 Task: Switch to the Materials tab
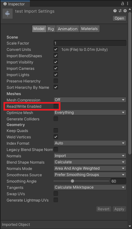pyautogui.click(x=89, y=29)
